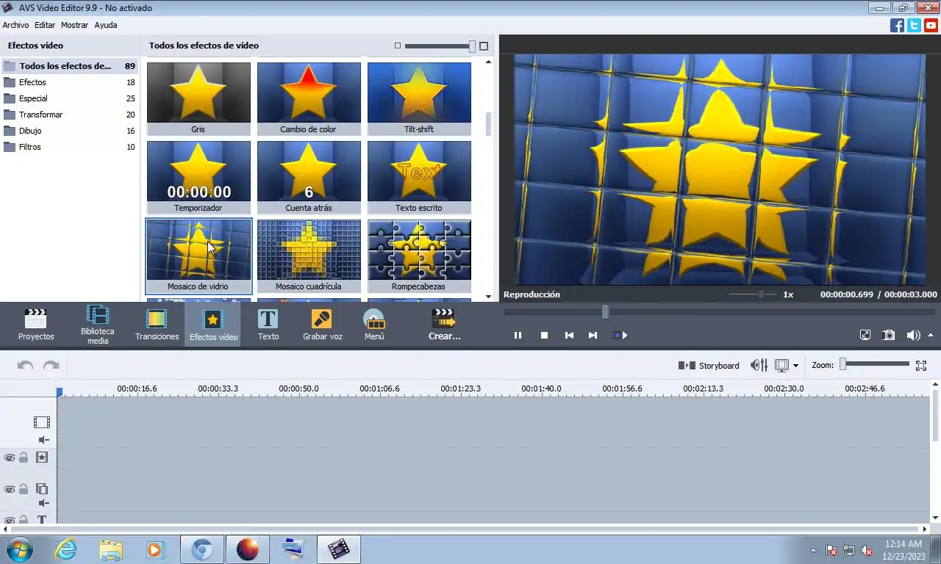
Task: Mute the overlay track audio
Action: click(x=43, y=503)
